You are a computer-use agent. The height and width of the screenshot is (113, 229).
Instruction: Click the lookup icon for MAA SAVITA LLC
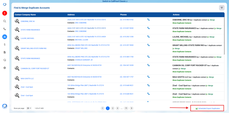[17, 78]
